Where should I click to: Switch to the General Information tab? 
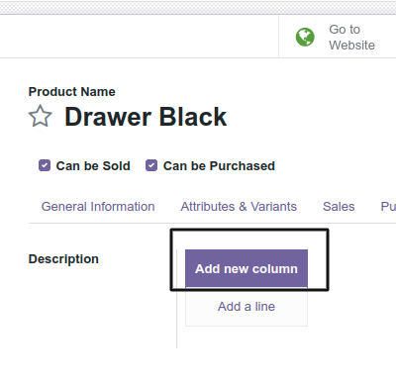(98, 207)
